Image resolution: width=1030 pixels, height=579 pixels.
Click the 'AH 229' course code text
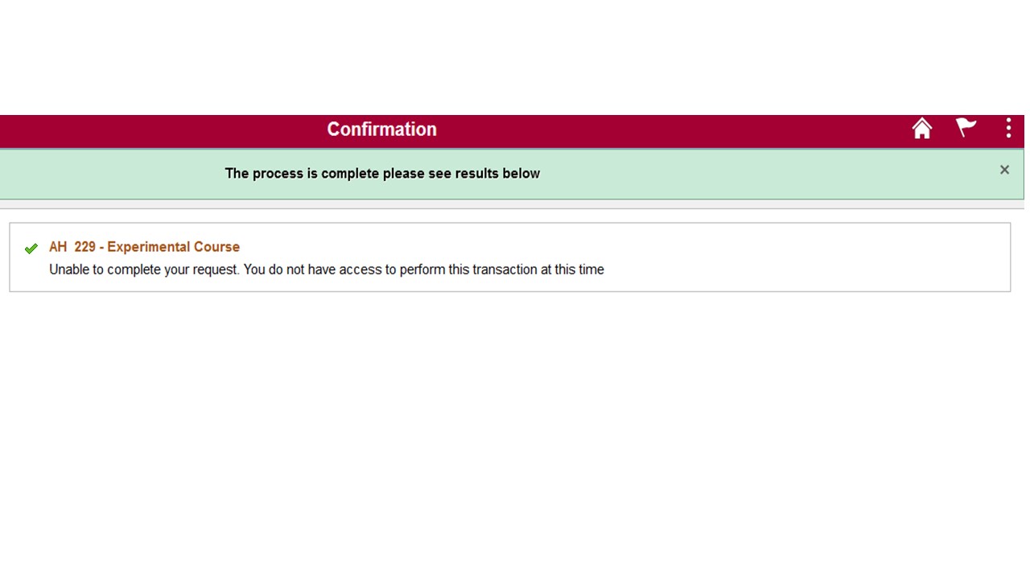72,247
